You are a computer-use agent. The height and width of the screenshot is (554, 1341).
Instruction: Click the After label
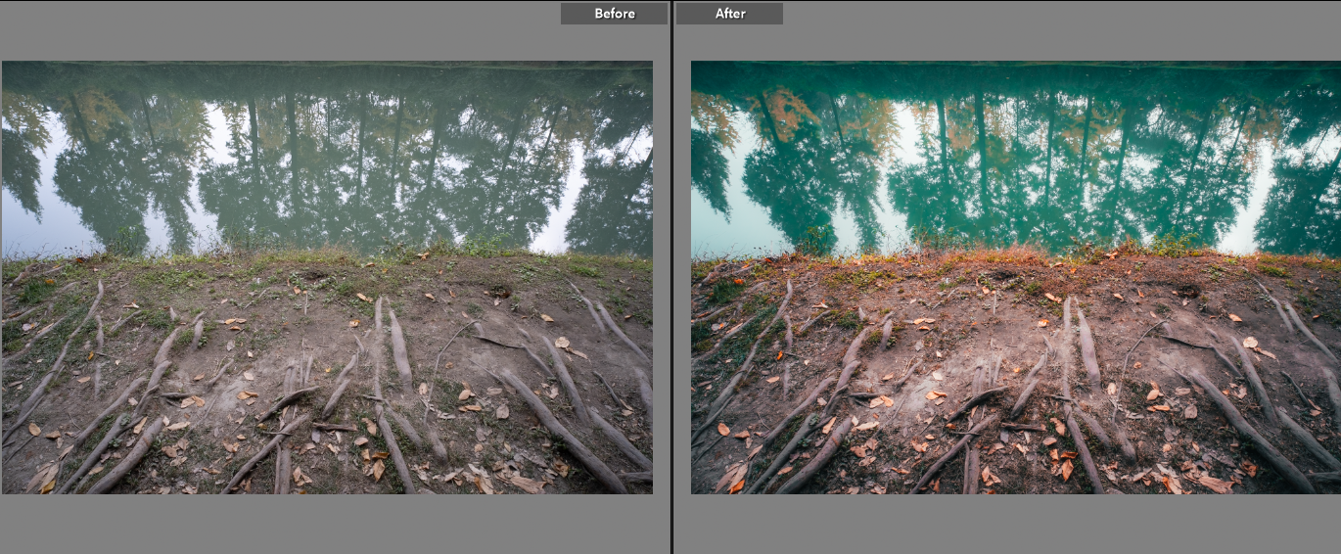[729, 14]
